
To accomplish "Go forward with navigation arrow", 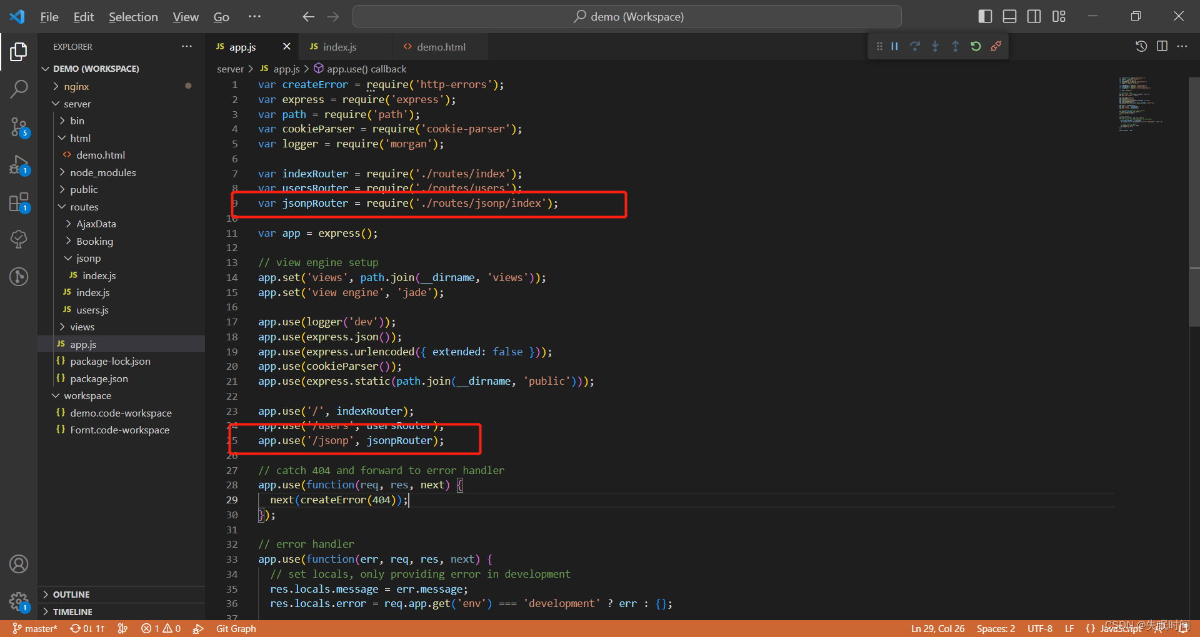I will (x=333, y=17).
